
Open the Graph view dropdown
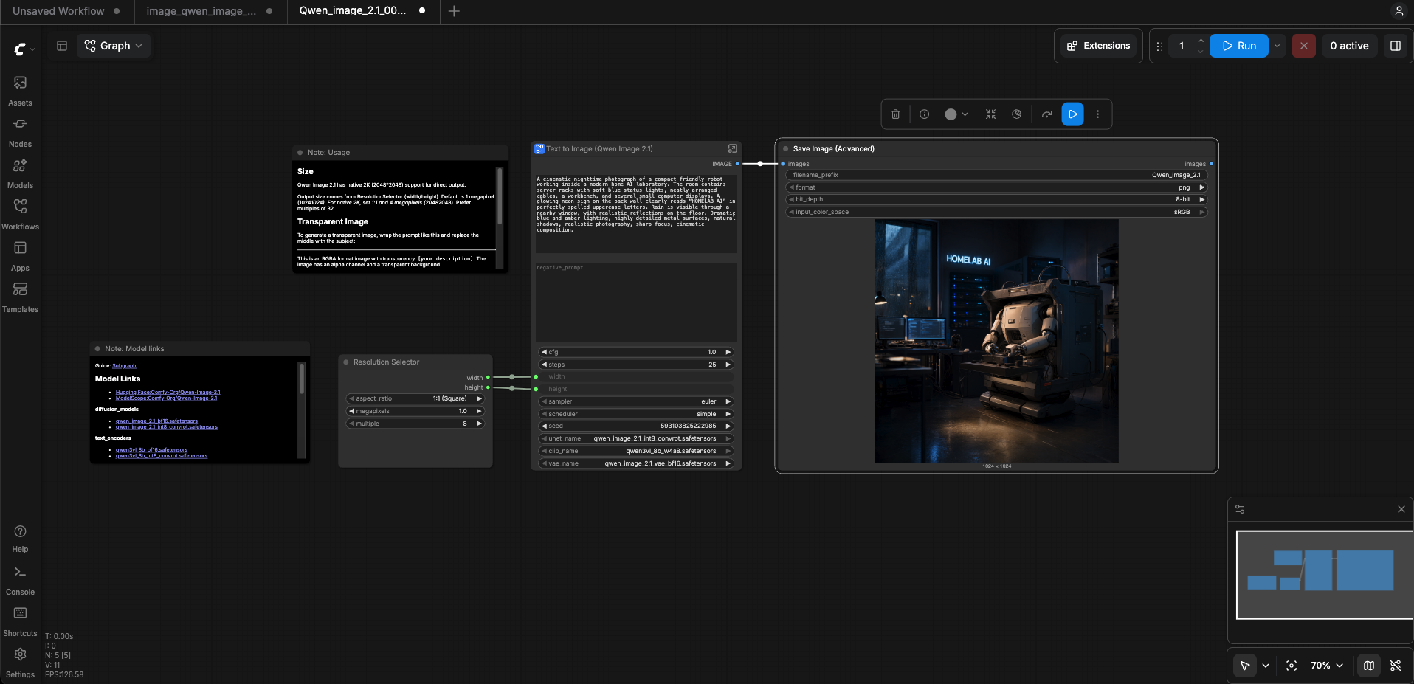click(114, 46)
